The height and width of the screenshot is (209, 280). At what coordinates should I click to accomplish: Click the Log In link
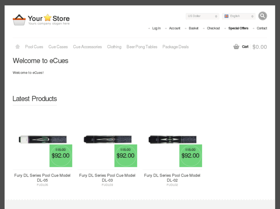[156, 28]
